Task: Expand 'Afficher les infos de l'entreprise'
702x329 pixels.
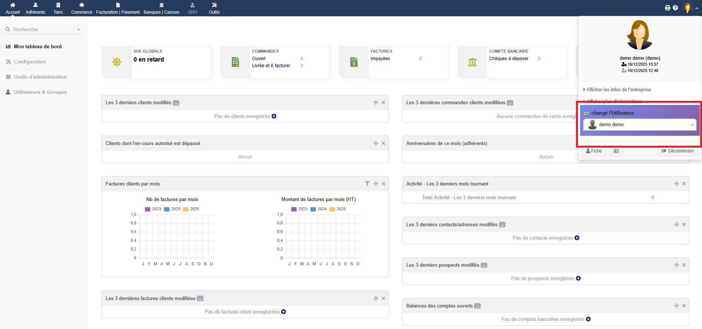Action: [x=617, y=89]
